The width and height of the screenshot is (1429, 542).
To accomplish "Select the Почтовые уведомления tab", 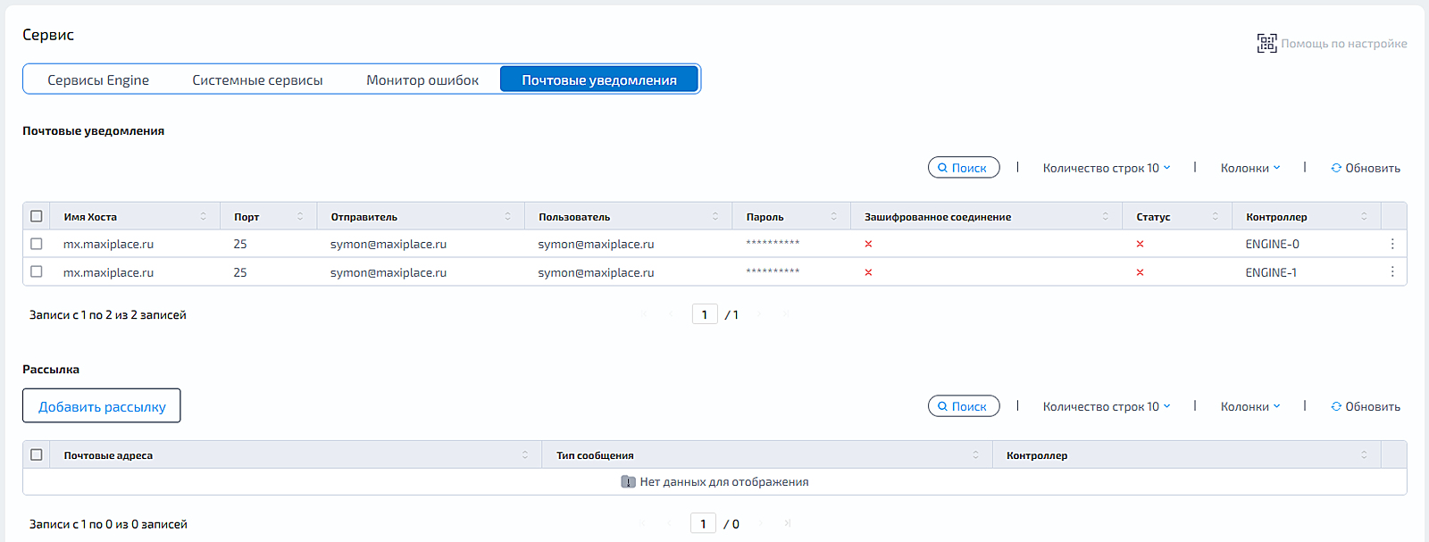I will pos(599,79).
